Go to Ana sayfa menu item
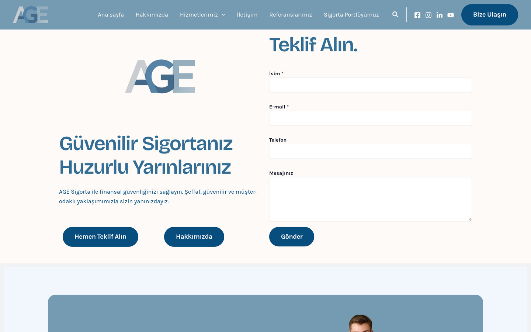This screenshot has height=332, width=531. (x=111, y=15)
